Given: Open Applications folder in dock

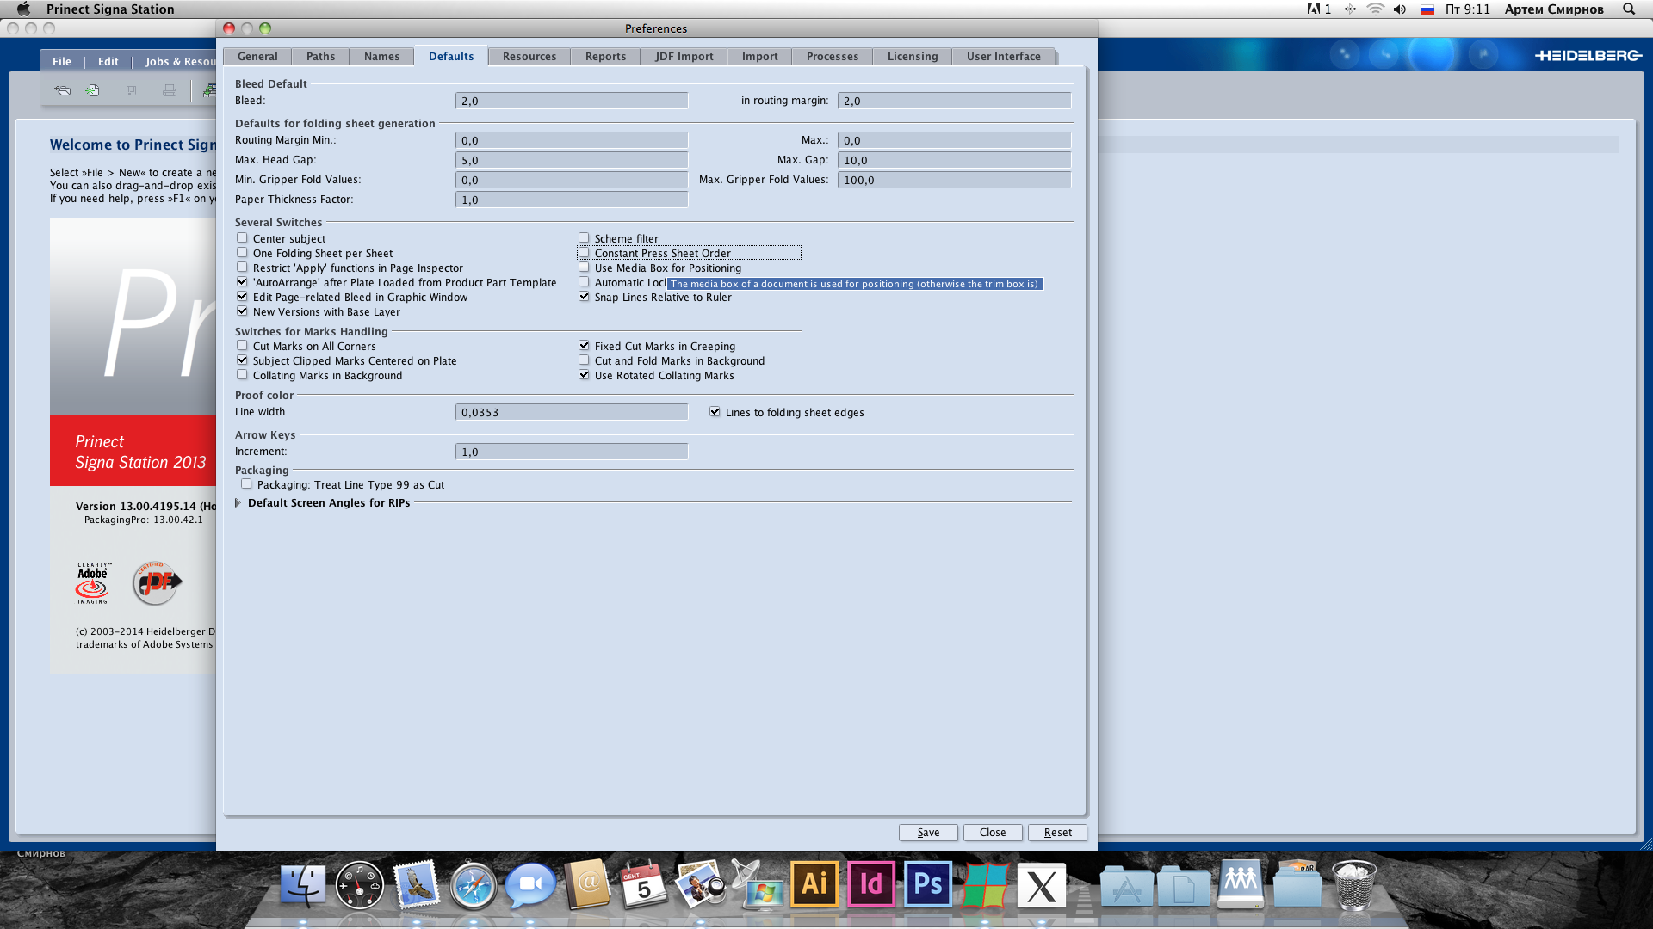Looking at the screenshot, I should pos(1126,887).
